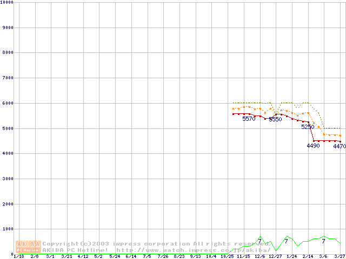Click the 9/13 date on x-axis

[x=195, y=256]
